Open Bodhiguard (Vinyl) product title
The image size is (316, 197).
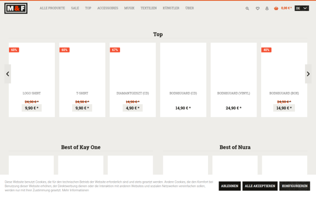[x=233, y=94]
